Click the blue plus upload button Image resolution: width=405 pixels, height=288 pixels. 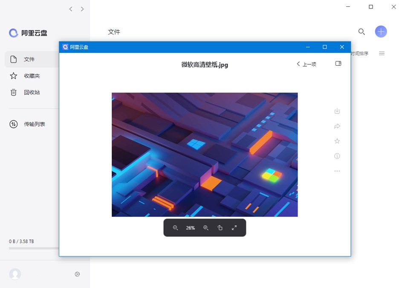381,32
